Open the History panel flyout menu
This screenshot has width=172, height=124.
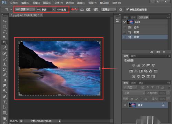(x=169, y=17)
